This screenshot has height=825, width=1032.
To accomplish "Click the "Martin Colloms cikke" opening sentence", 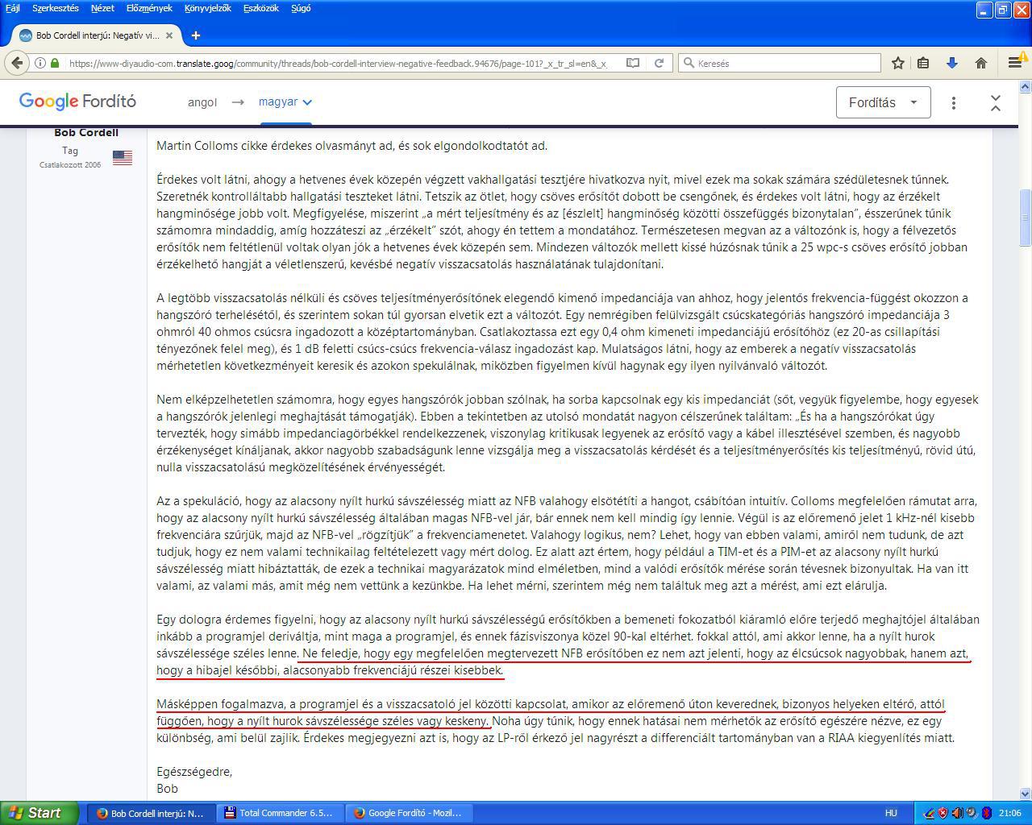I will [352, 146].
